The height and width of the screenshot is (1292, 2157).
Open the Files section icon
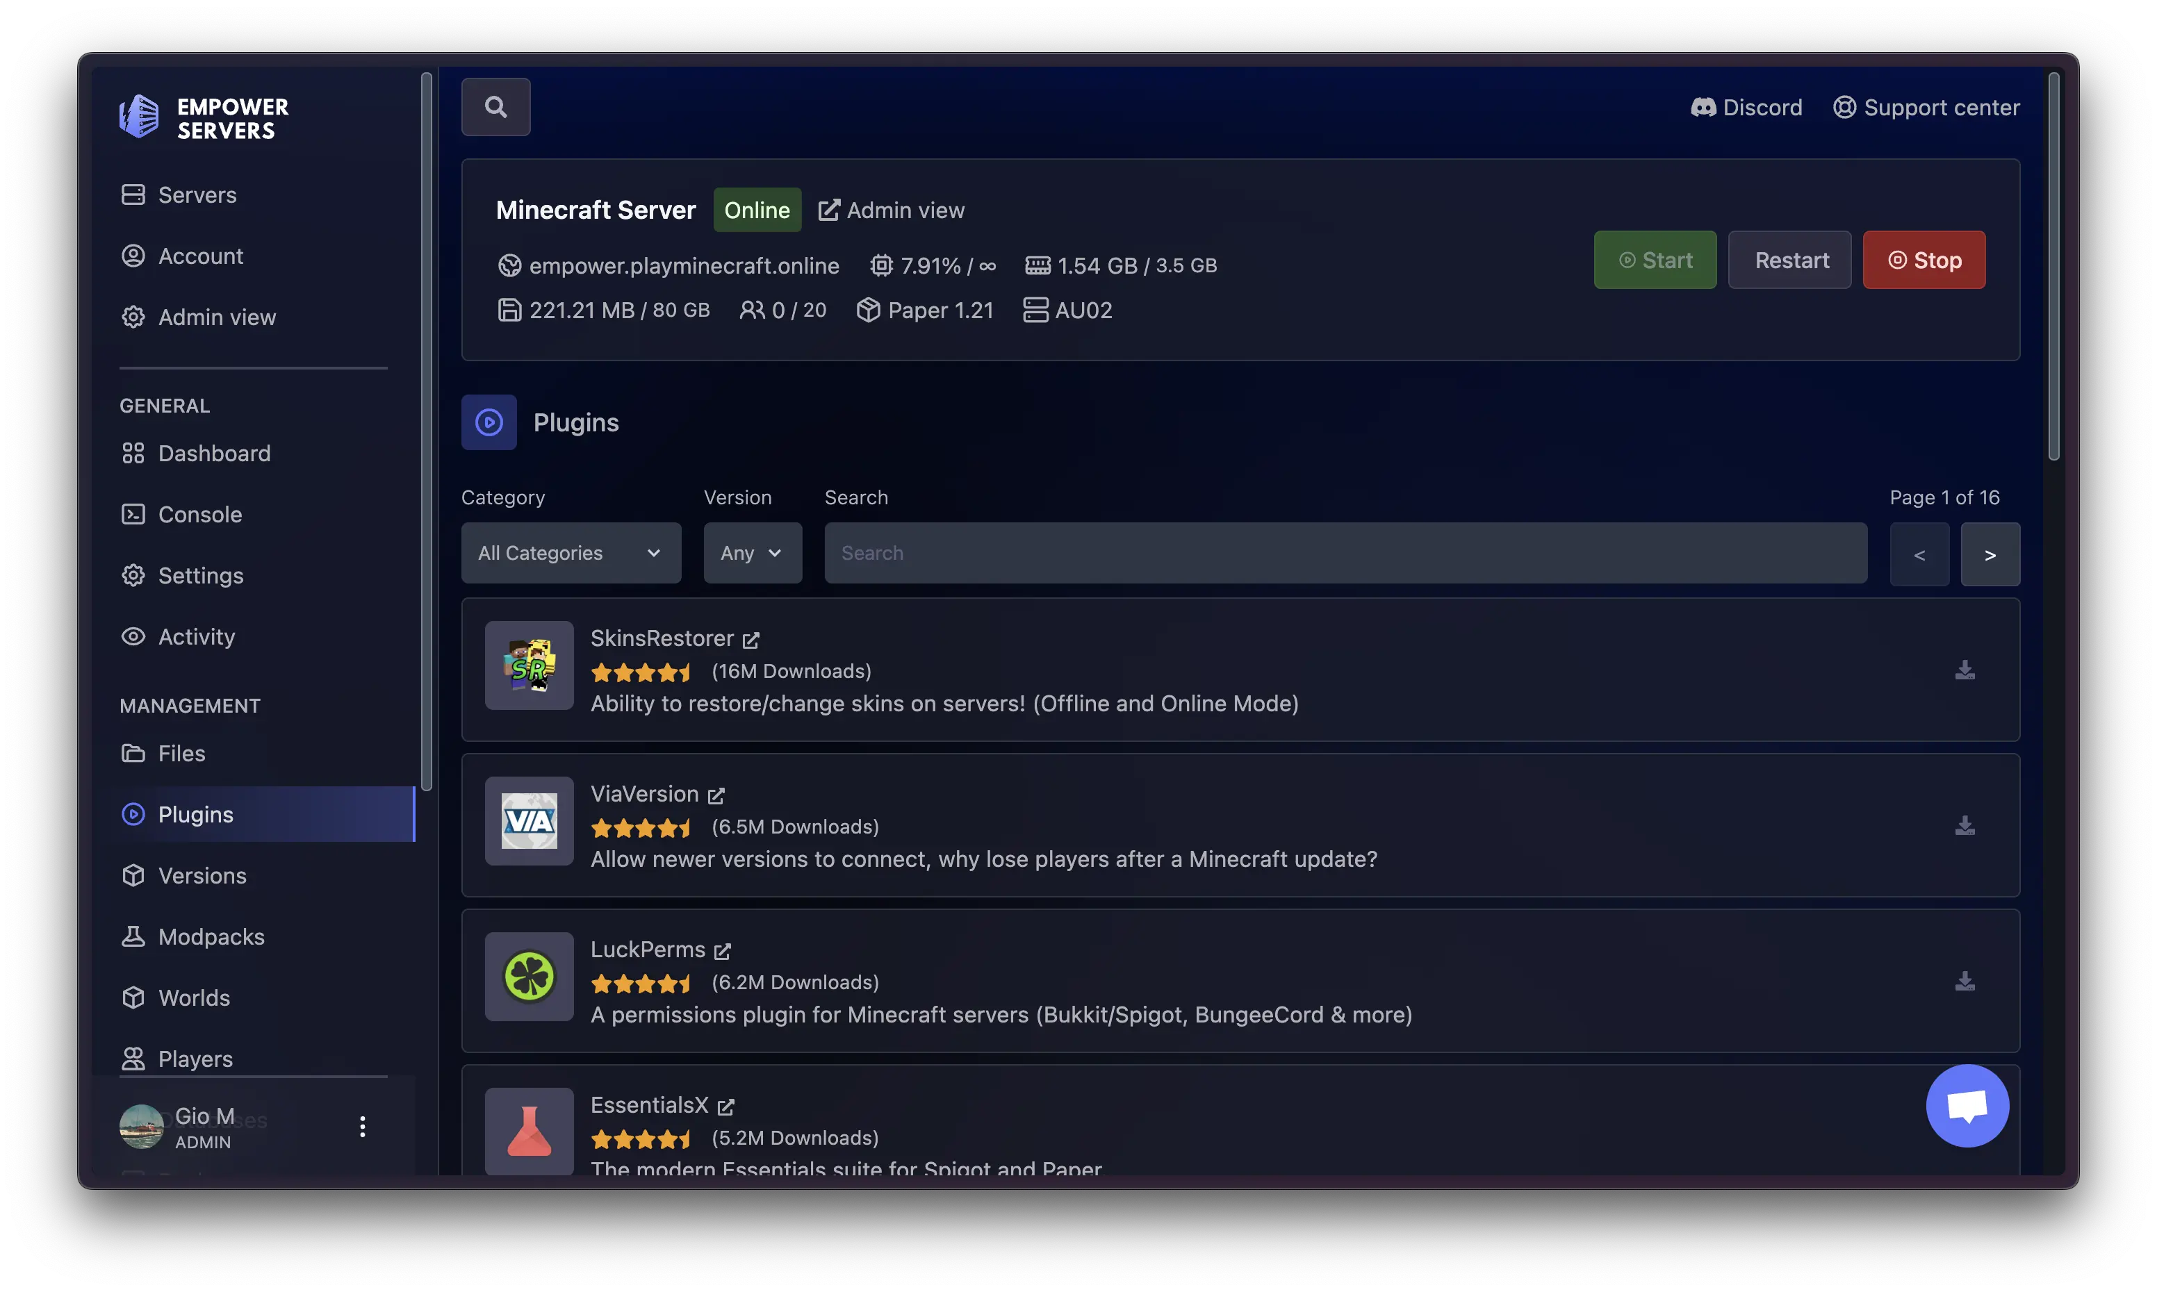click(133, 753)
